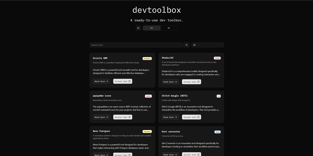This screenshot has height=156, width=313.
Task: Switch language to Pt
Action: [169, 28]
